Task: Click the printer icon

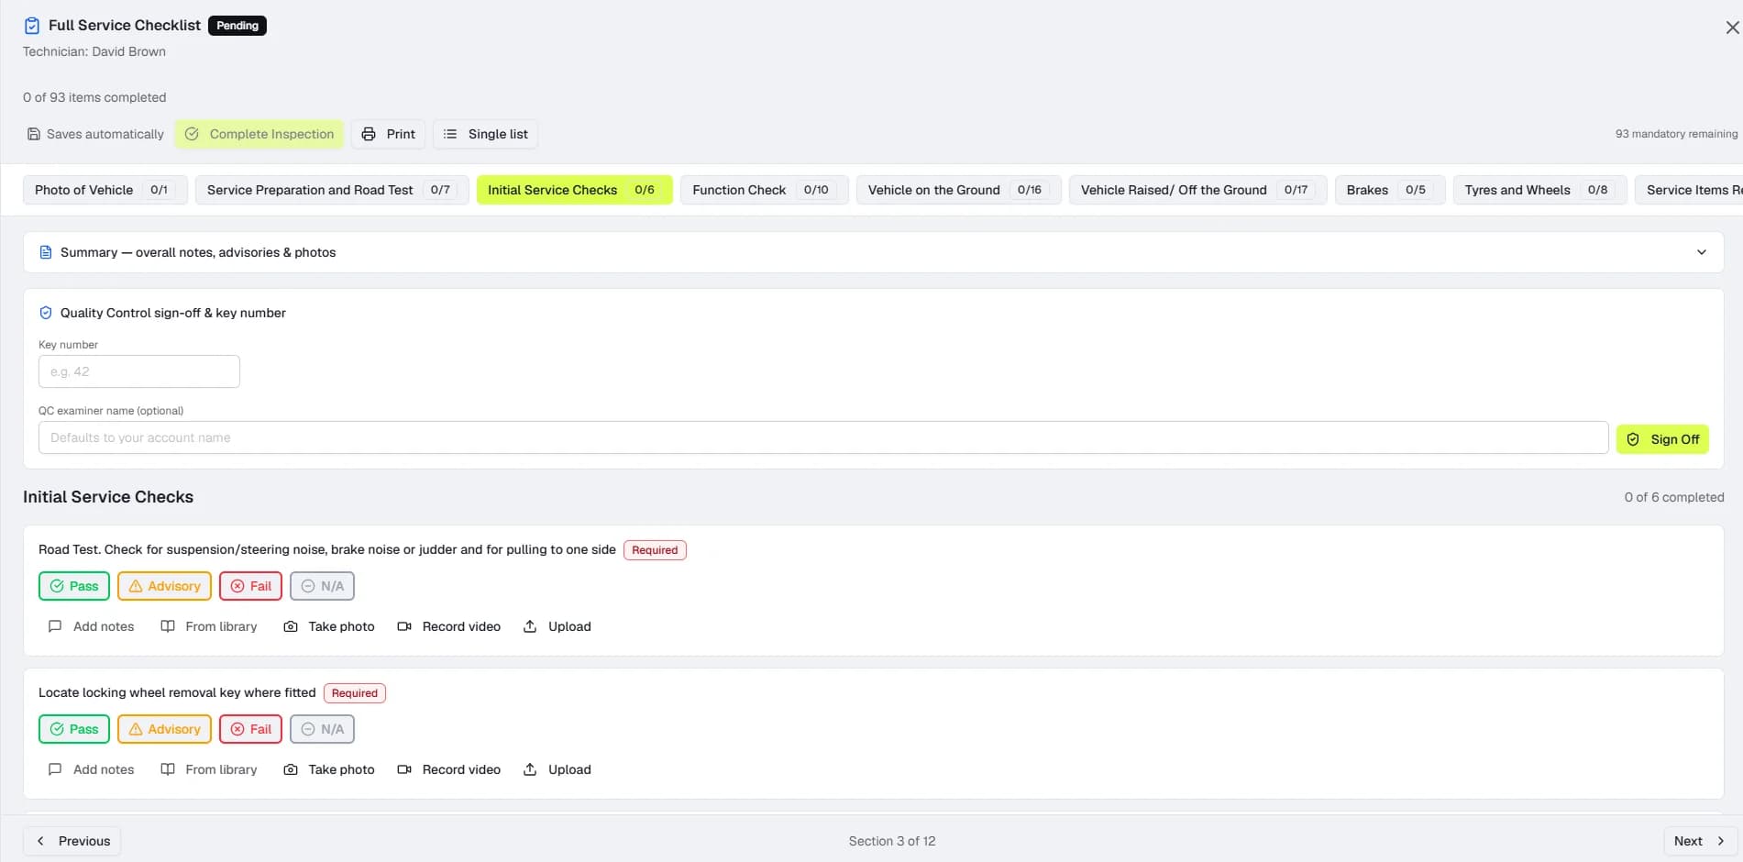Action: pyautogui.click(x=369, y=134)
